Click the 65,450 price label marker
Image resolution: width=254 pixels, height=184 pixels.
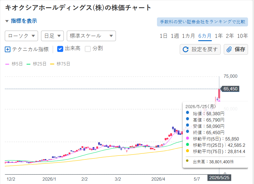(230, 89)
